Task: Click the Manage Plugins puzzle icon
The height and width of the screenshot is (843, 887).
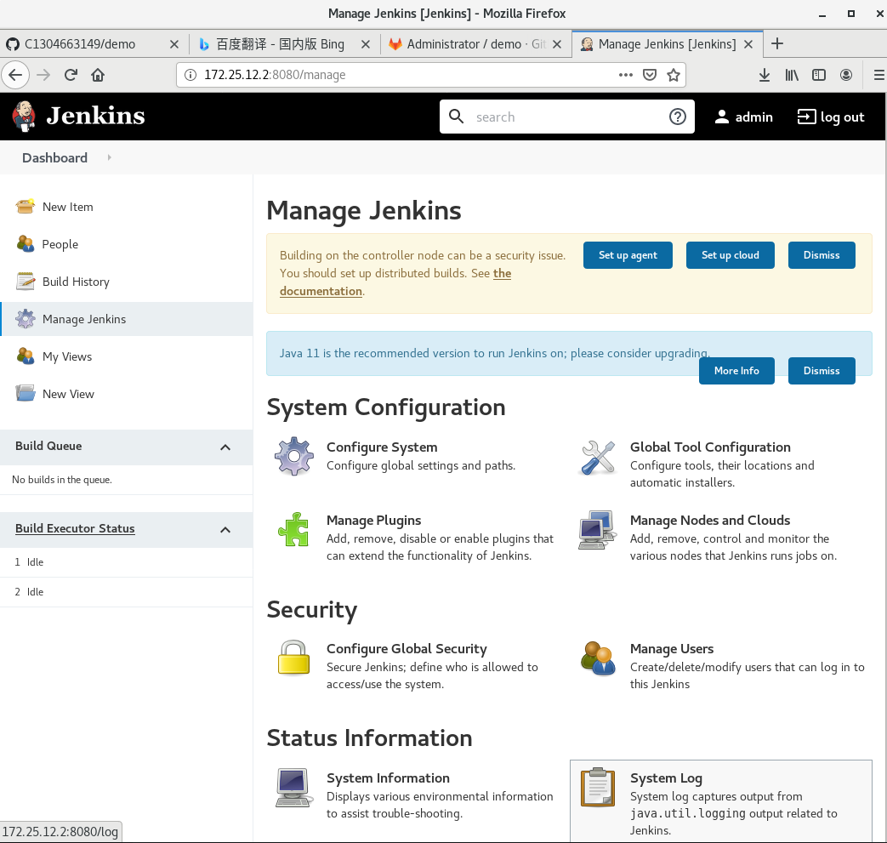Action: [293, 530]
